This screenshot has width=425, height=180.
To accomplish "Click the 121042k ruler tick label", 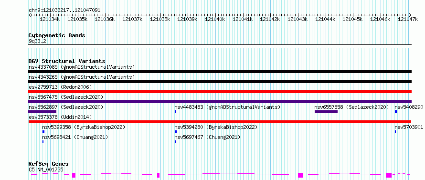I will (x=270, y=19).
